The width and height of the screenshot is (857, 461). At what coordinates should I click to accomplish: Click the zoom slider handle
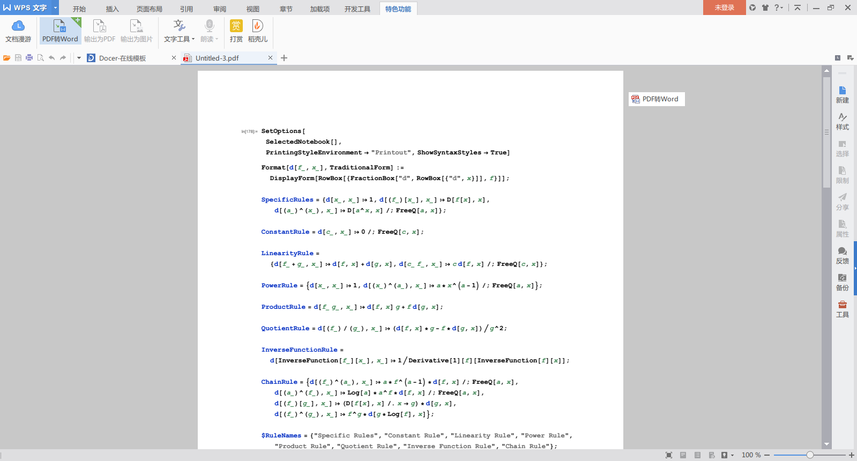(810, 455)
